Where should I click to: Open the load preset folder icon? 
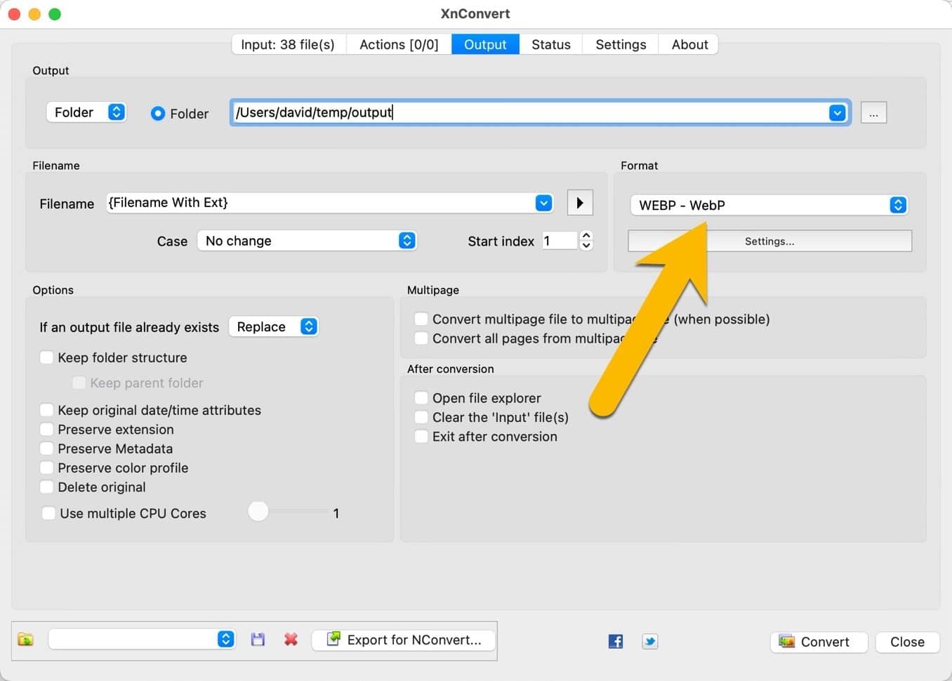point(25,640)
